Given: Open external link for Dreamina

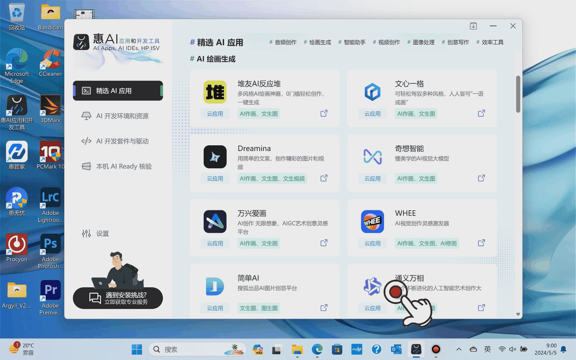Looking at the screenshot, I should [324, 178].
